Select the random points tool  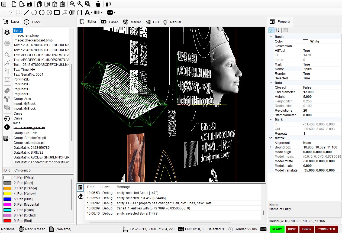tap(11, 12)
